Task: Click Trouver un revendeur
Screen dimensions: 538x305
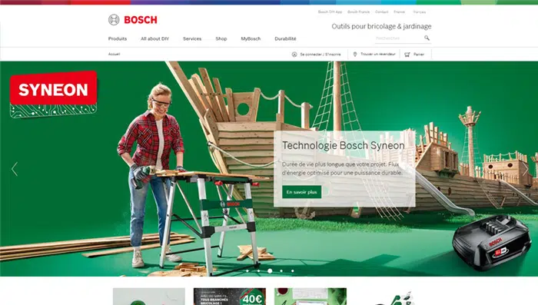Action: pyautogui.click(x=378, y=55)
